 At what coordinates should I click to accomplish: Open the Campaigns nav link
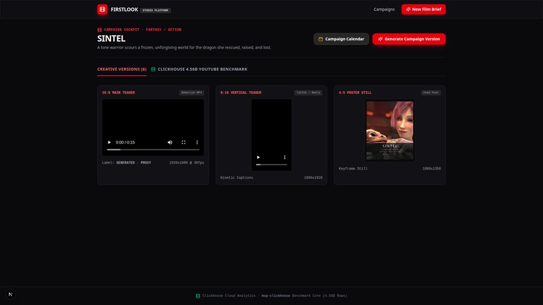pyautogui.click(x=384, y=9)
